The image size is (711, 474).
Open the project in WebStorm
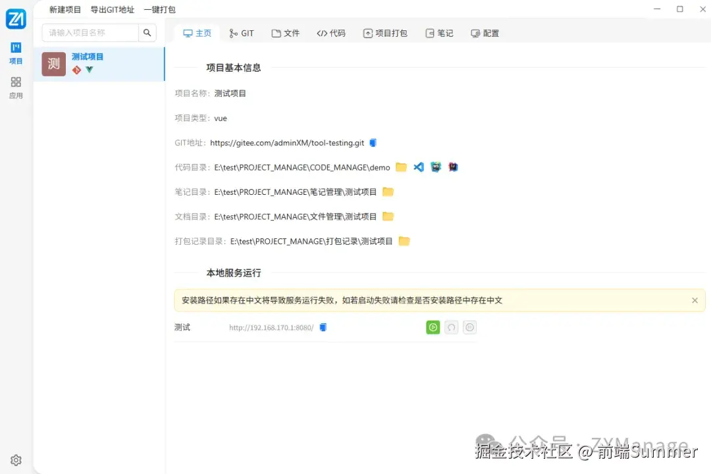[x=436, y=167]
